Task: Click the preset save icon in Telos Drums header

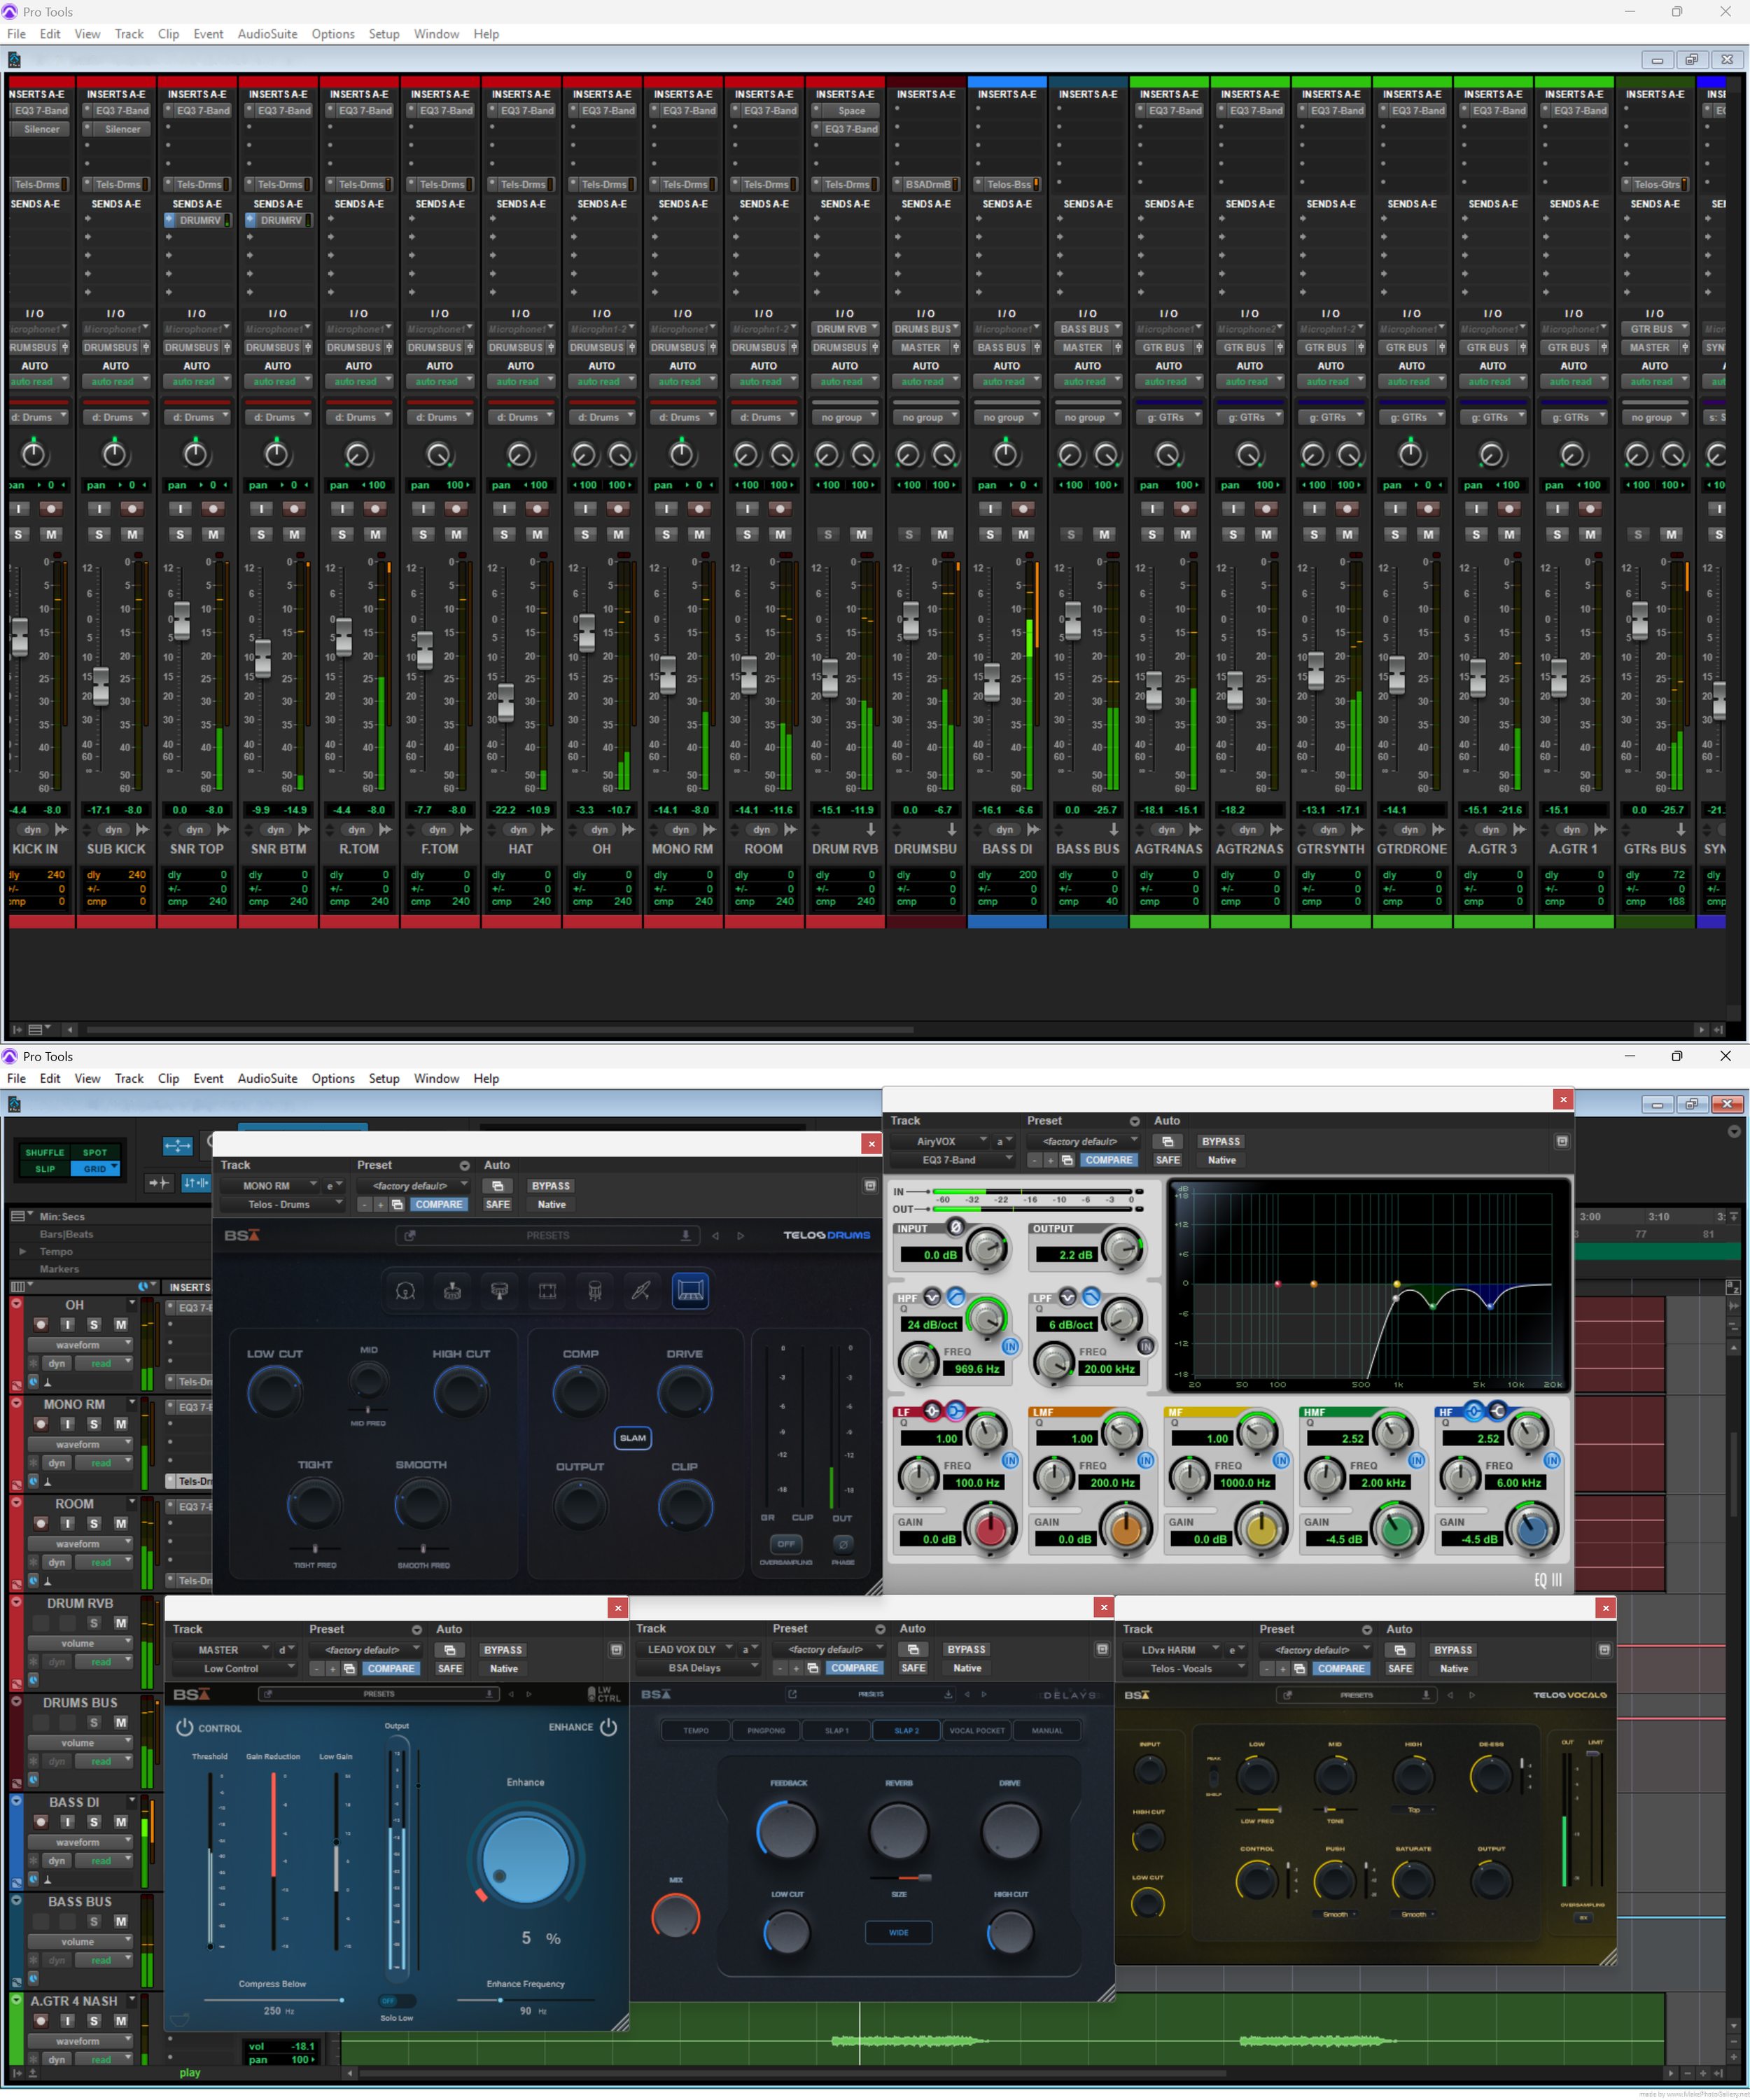Action: tap(687, 1236)
